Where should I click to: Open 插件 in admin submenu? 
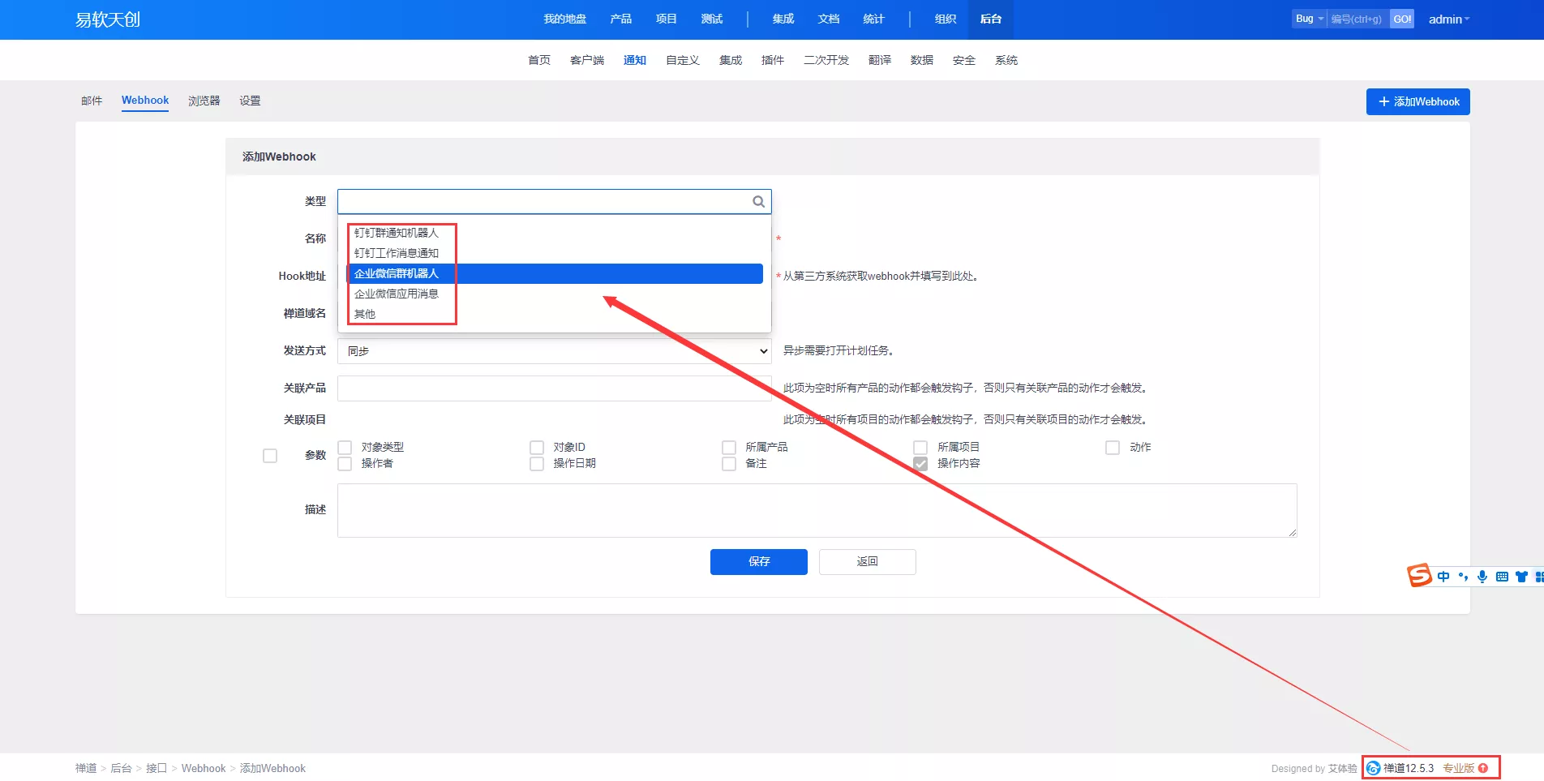tap(773, 60)
